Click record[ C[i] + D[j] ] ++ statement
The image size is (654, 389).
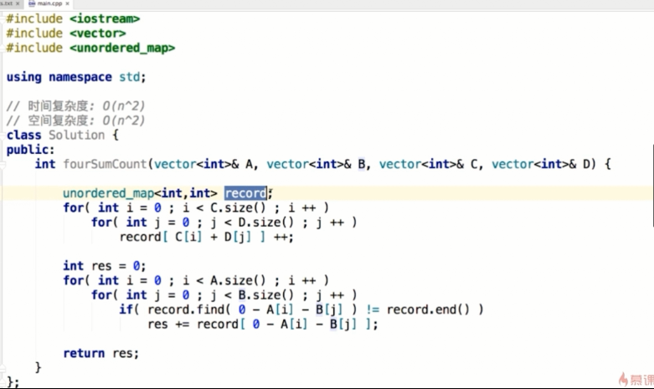(207, 238)
